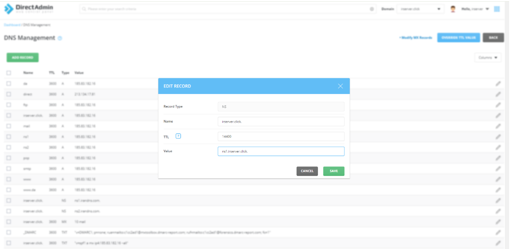Edit the _DMARC TXT record via pencil icon

pyautogui.click(x=497, y=233)
